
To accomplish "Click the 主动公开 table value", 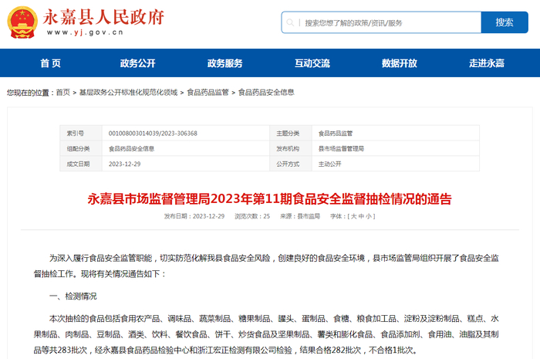I will click(329, 164).
